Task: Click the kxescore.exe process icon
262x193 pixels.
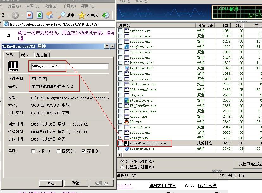Action: [127, 63]
